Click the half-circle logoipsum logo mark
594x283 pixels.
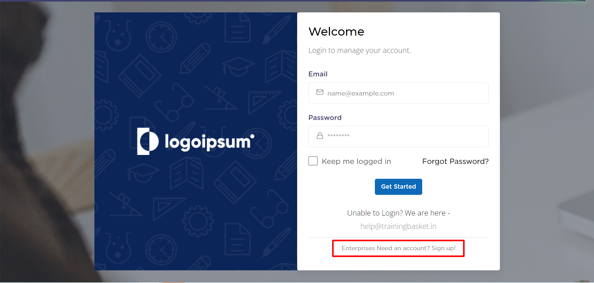coord(148,141)
